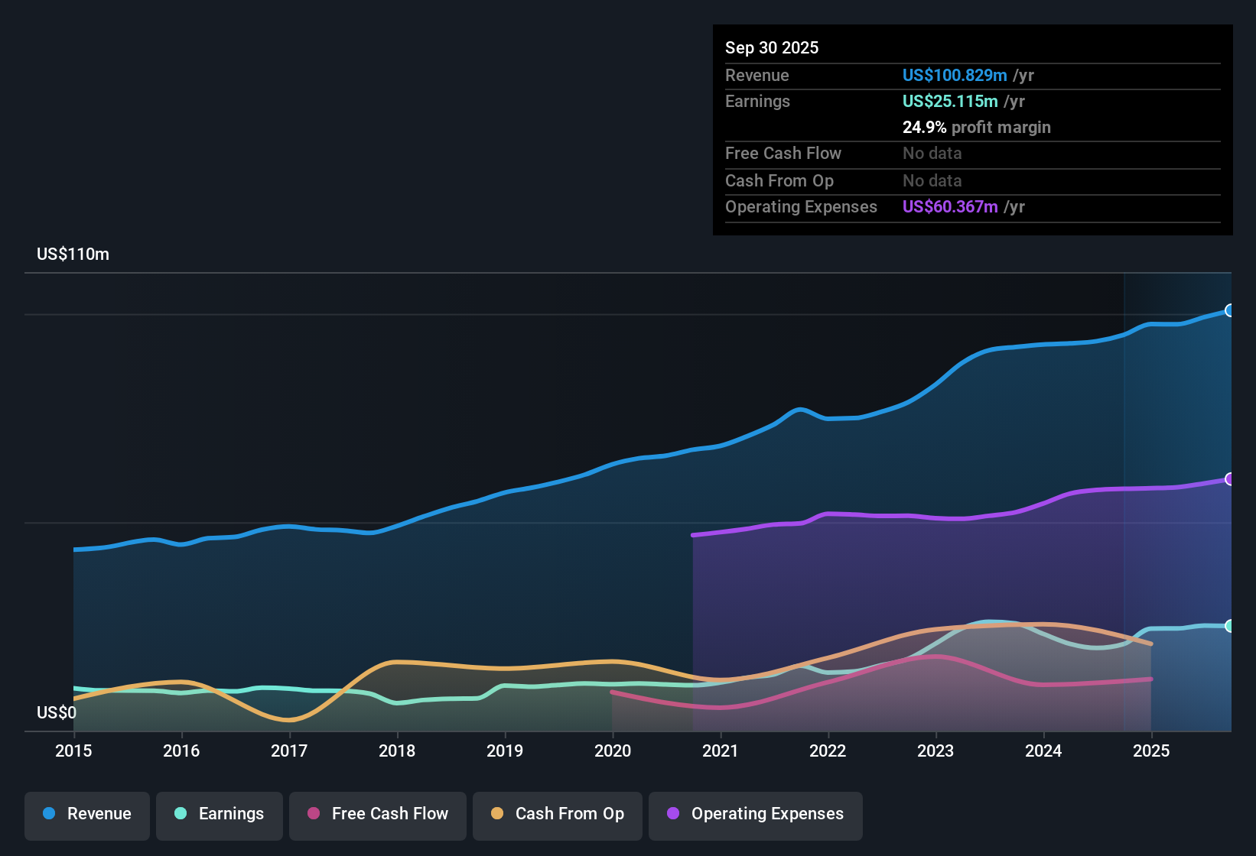Toggle the Revenue series visibility
The image size is (1256, 856).
86,814
